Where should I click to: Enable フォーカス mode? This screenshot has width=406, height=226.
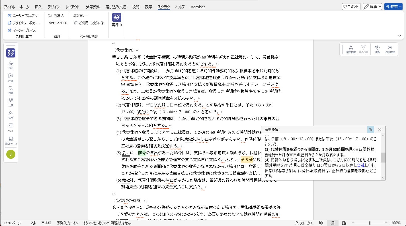click(304, 223)
